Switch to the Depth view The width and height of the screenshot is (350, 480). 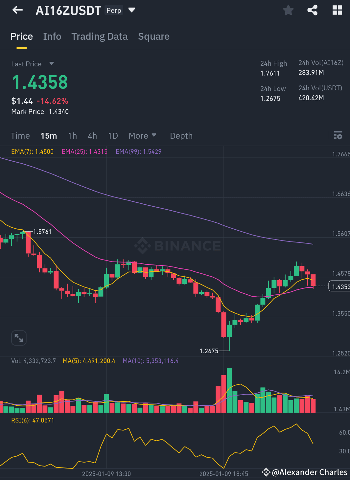click(181, 135)
